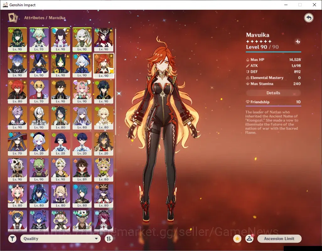Image resolution: width=322 pixels, height=251 pixels.
Task: Select Qiqi at Lv. 20
Action: 39,144
